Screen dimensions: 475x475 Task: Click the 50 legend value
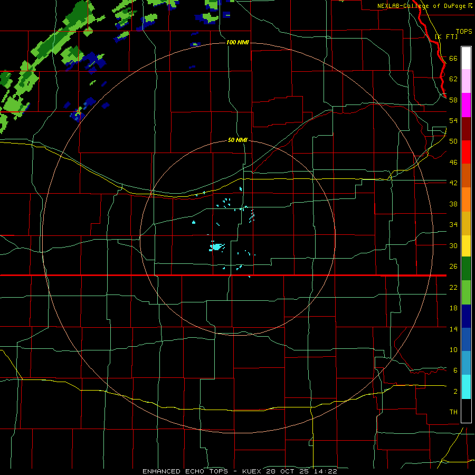(x=453, y=141)
